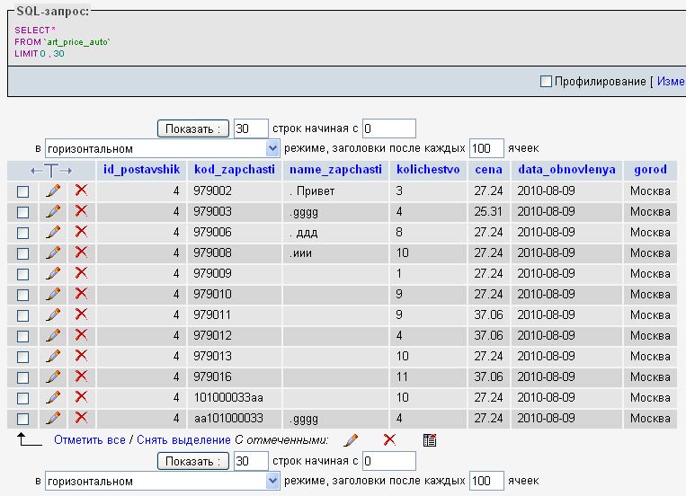Viewport: 686px width, 496px height.
Task: Delete row with kod_zapchasti 979008
Action: 81,252
